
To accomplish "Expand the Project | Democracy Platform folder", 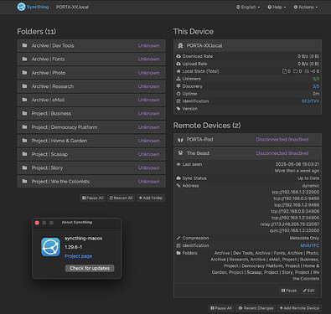I will coord(91,127).
